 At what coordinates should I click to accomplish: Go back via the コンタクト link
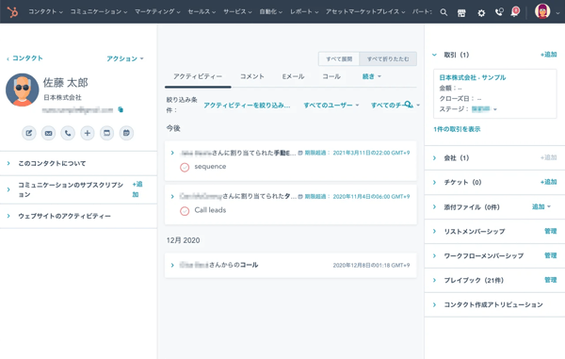(24, 58)
